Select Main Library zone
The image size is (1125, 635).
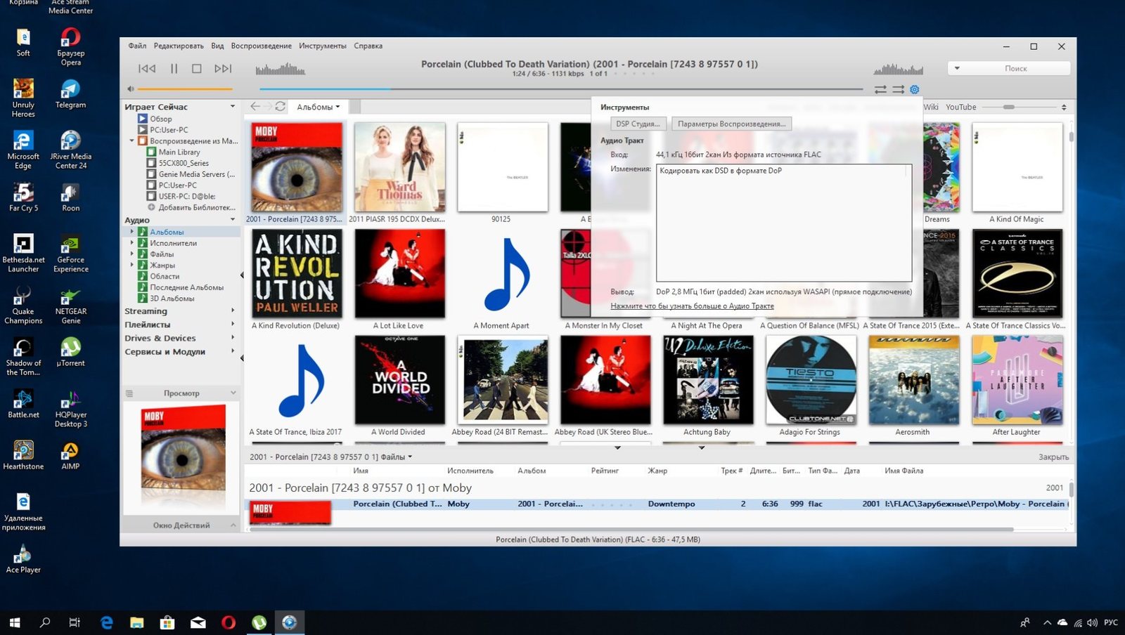[x=179, y=152]
